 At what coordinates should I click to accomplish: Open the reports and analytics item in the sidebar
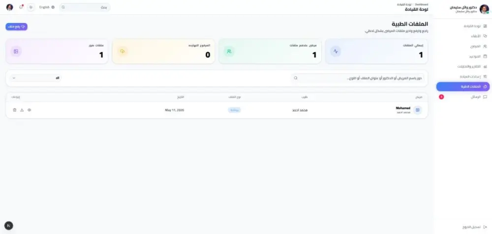click(463, 67)
